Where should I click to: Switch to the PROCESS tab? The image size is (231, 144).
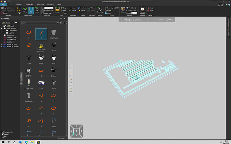[19, 5]
